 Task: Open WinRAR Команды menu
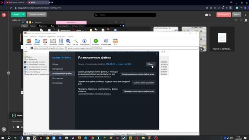point(33,37)
